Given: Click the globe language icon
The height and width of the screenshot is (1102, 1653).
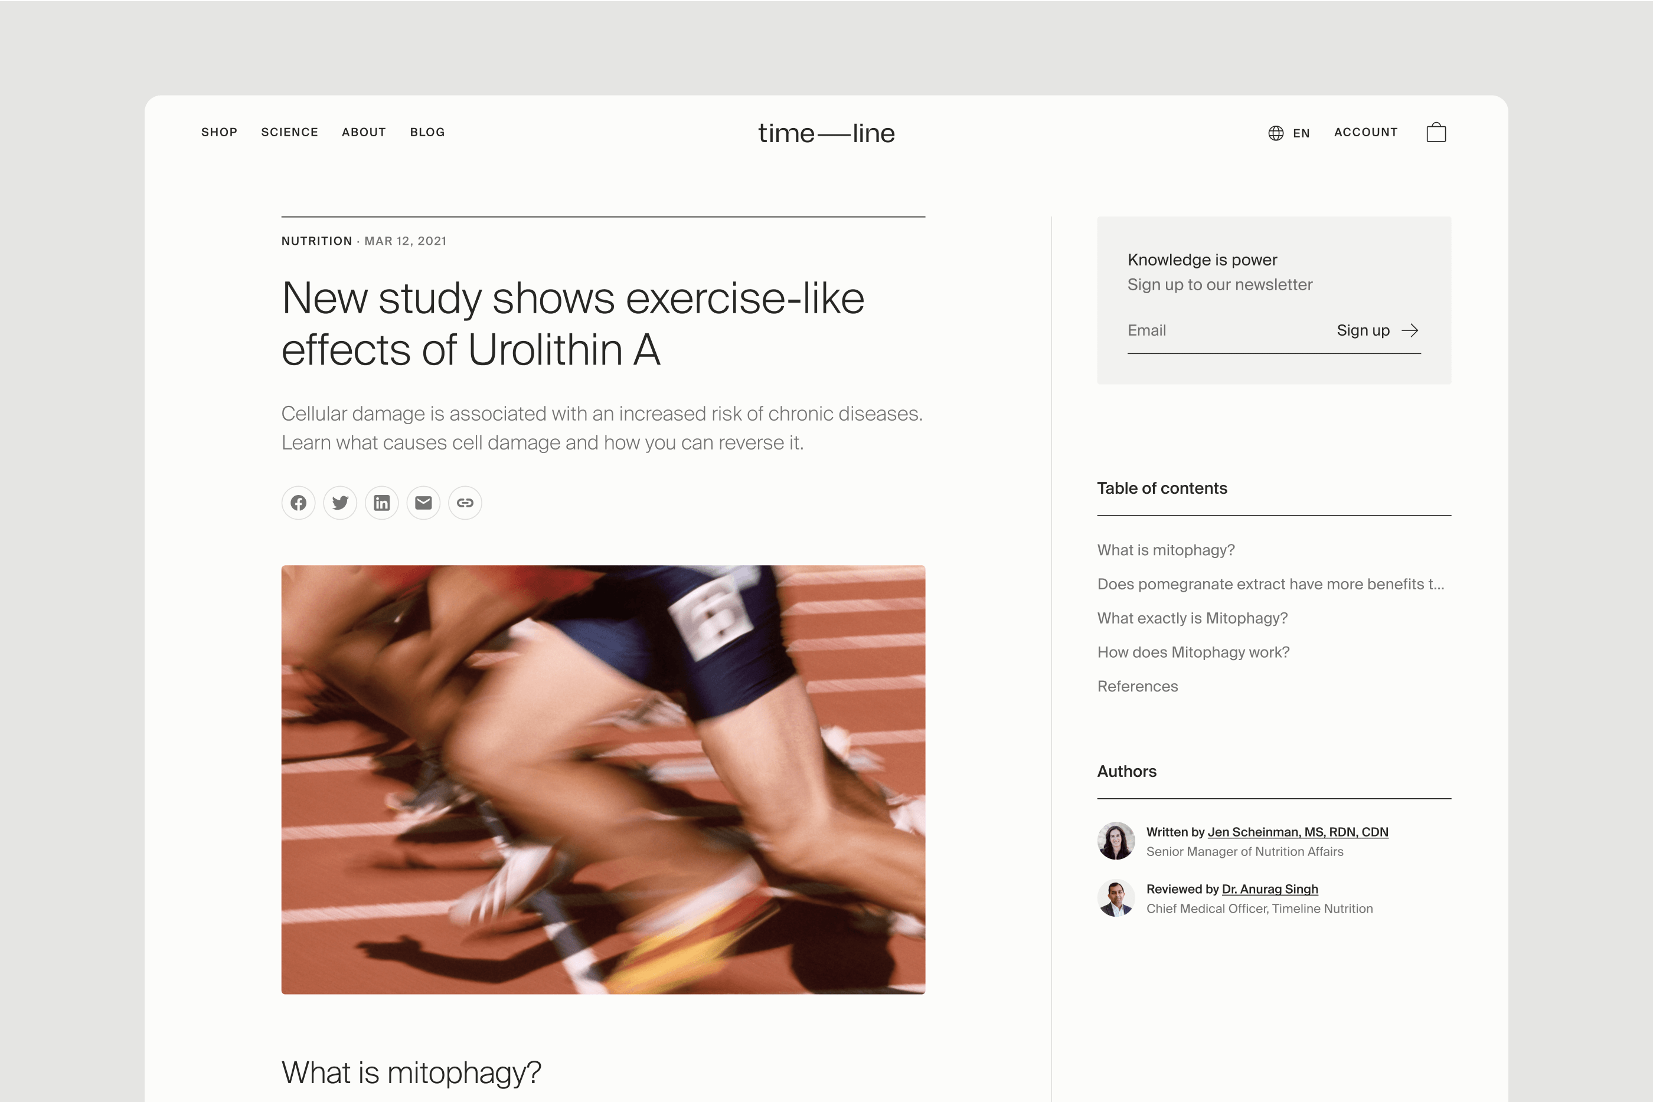Looking at the screenshot, I should click(x=1275, y=133).
